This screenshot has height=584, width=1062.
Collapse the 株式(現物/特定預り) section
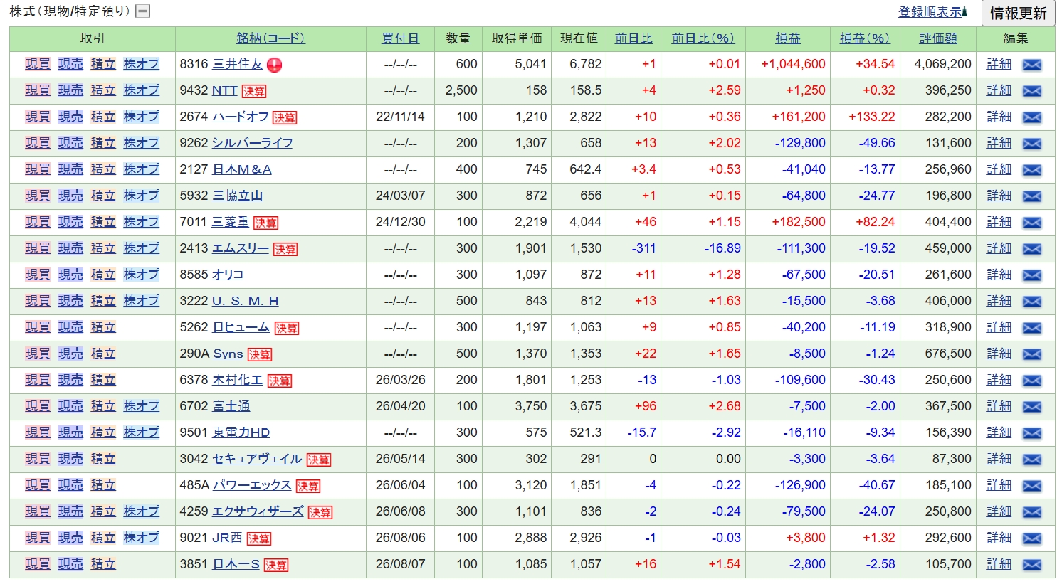coord(143,11)
